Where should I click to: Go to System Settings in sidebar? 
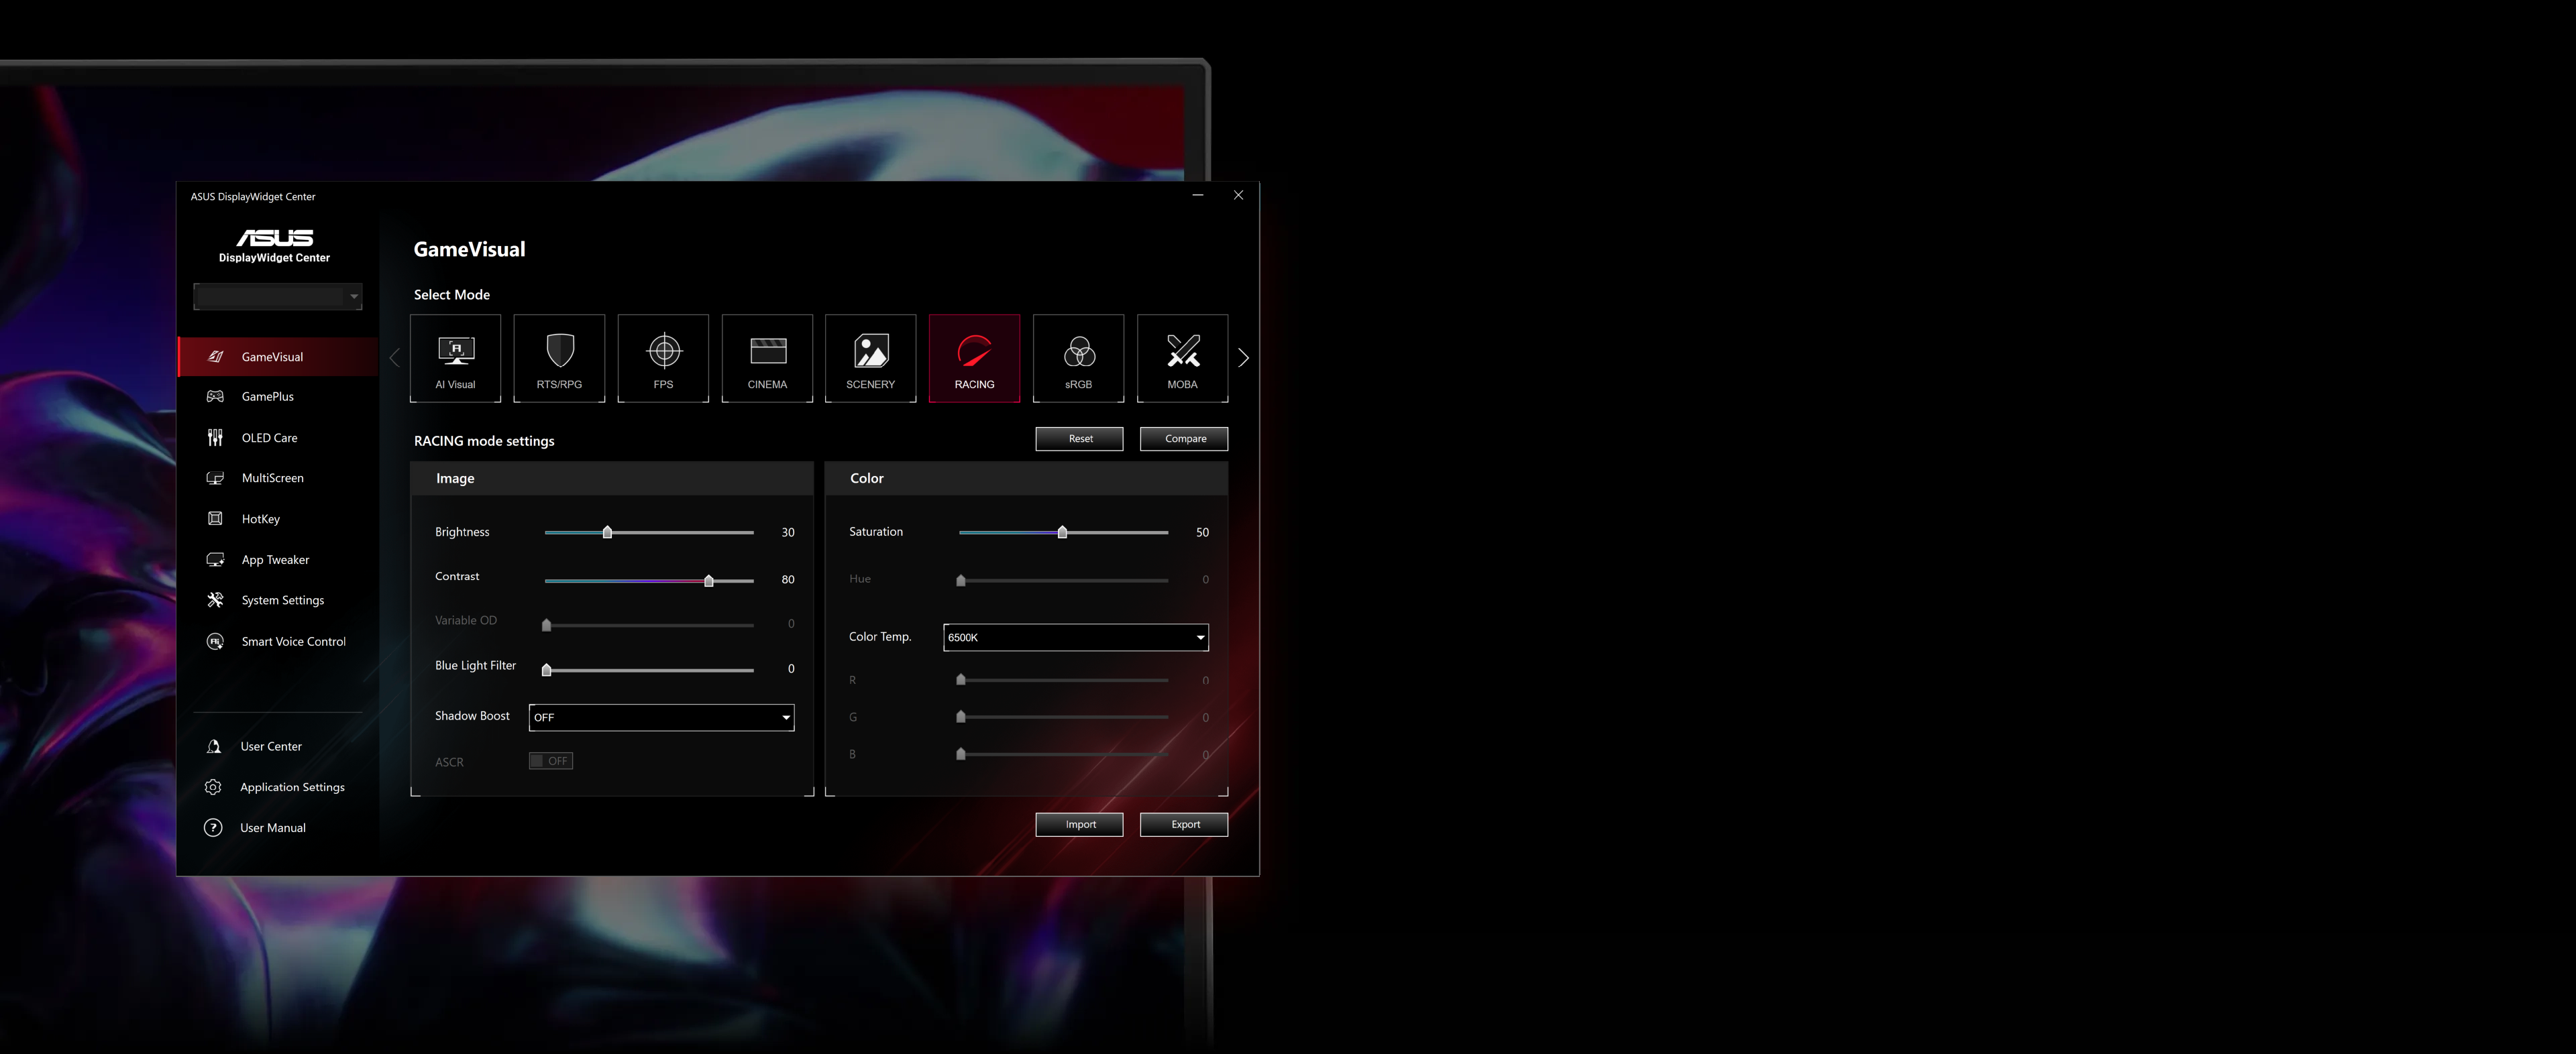pyautogui.click(x=282, y=601)
